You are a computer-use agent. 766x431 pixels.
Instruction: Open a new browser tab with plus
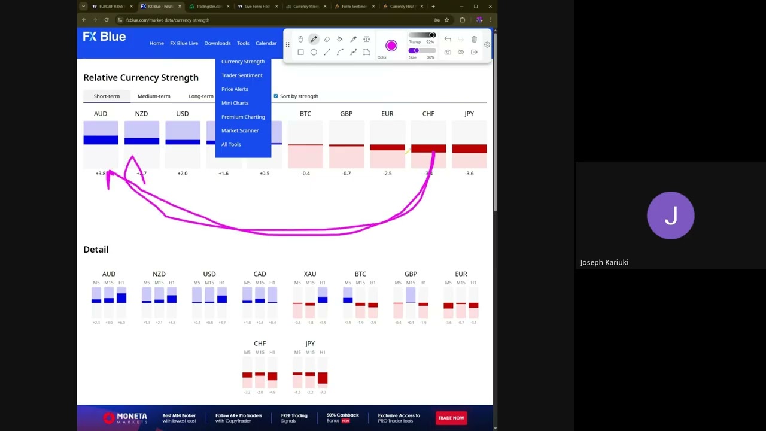(x=433, y=6)
